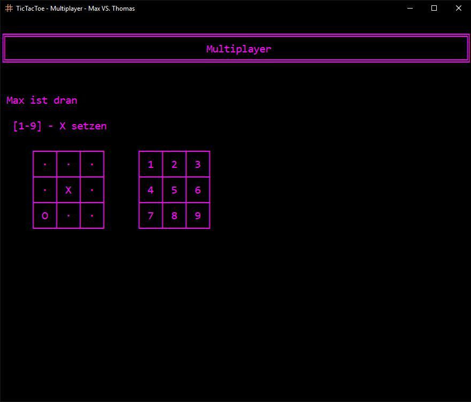Close the TicTacToe window

[458, 8]
